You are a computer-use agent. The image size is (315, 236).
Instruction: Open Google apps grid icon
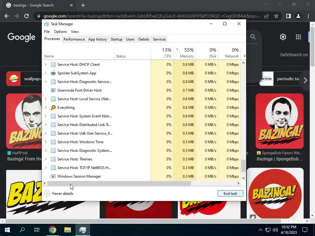298,37
